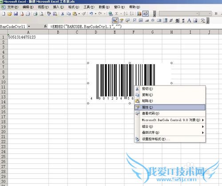This screenshot has width=222, height=186.
Task: Activate the Format Painter brush
Action: click(84, 14)
